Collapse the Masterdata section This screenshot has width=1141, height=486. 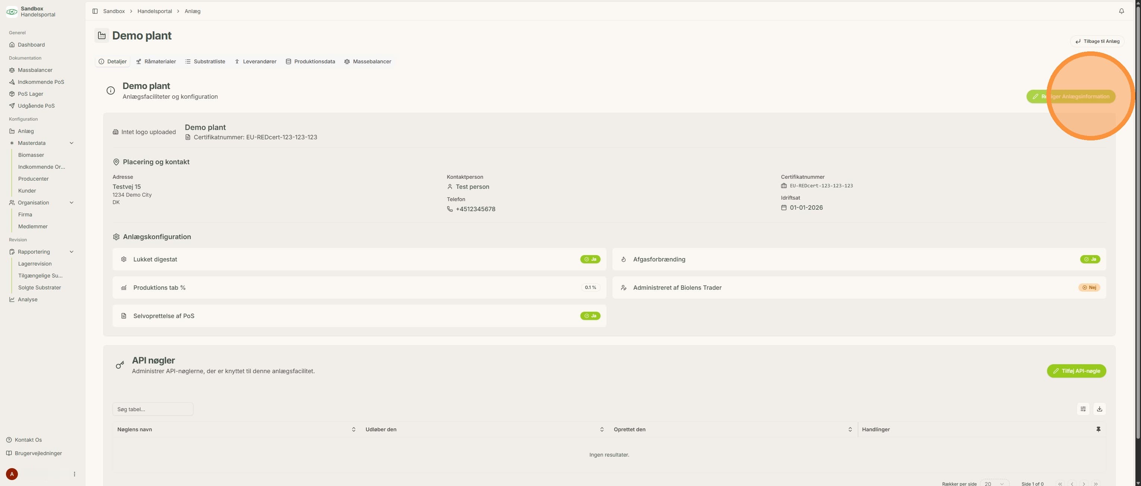[71, 143]
